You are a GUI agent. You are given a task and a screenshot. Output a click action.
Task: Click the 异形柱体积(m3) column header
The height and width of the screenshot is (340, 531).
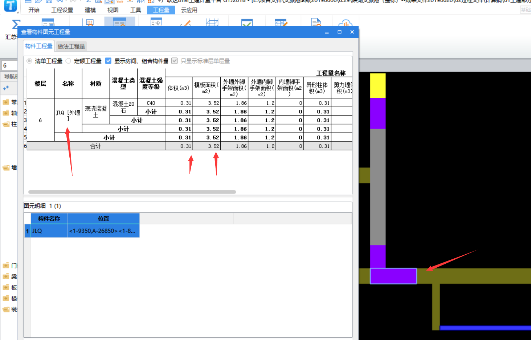317,88
